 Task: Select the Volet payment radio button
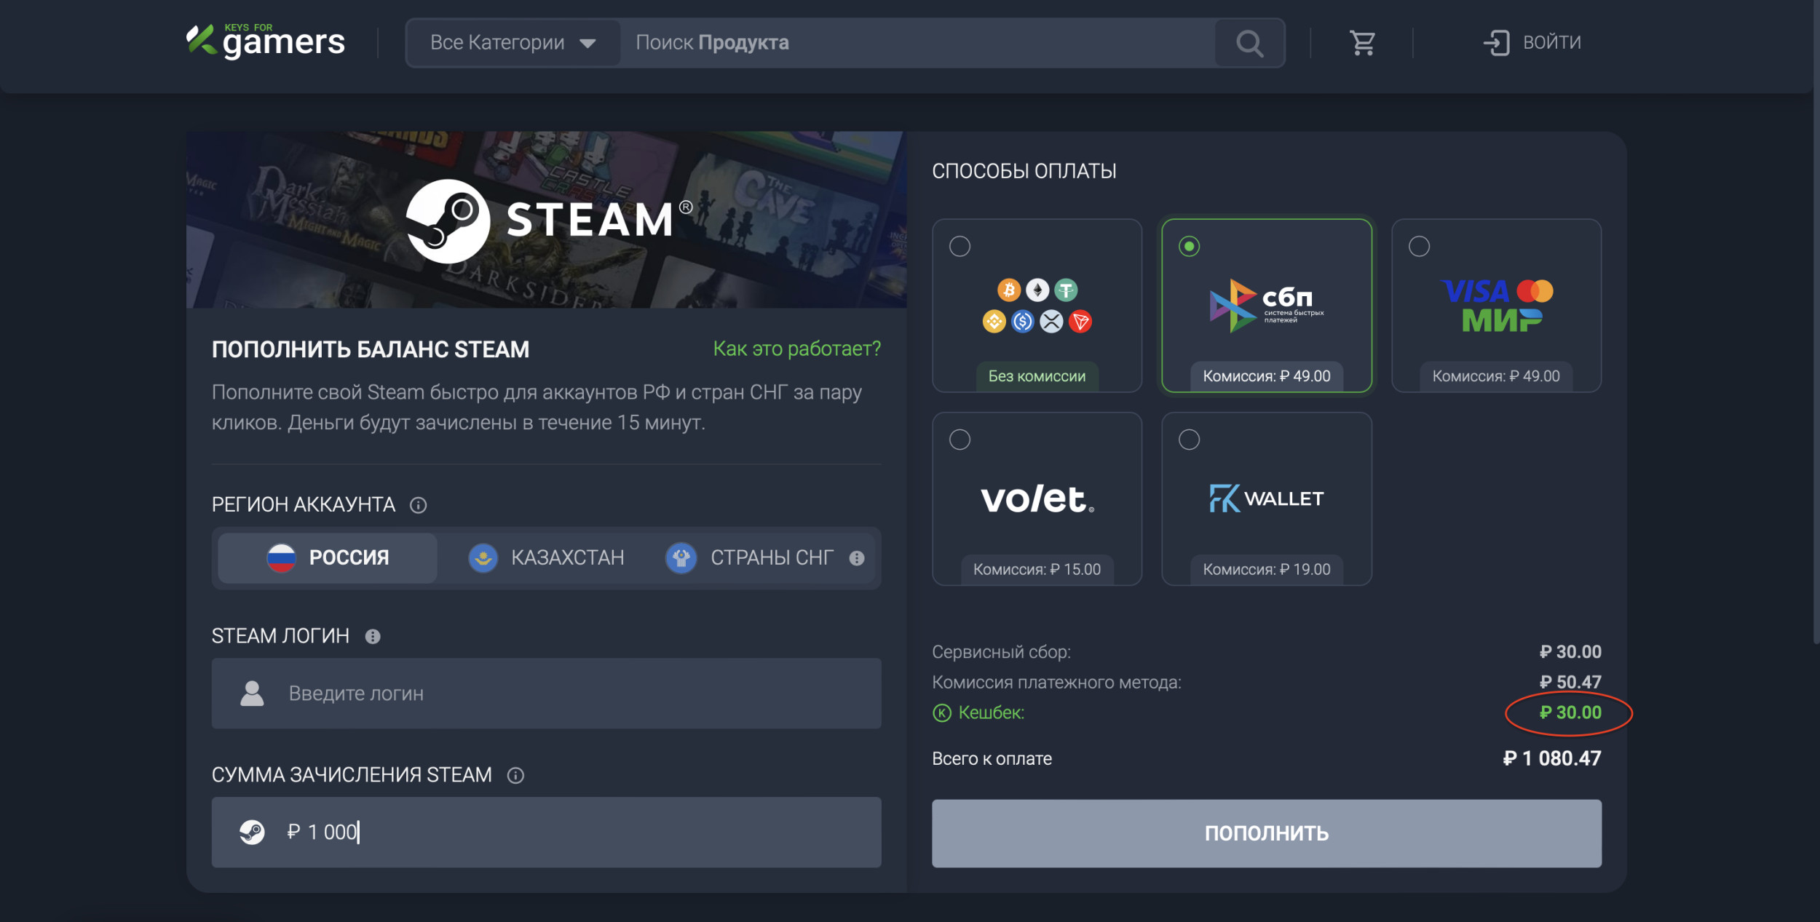click(x=960, y=440)
